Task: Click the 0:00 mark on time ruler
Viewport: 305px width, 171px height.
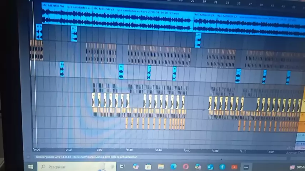Action: 37,150
